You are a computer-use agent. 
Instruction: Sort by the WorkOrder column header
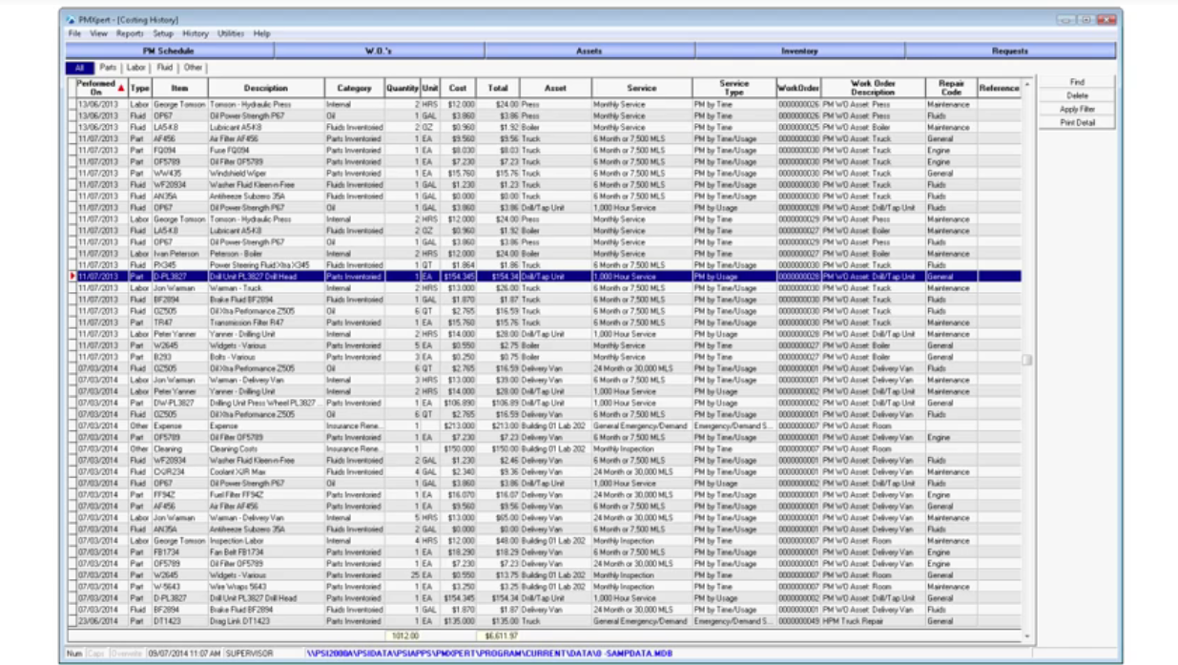click(799, 88)
